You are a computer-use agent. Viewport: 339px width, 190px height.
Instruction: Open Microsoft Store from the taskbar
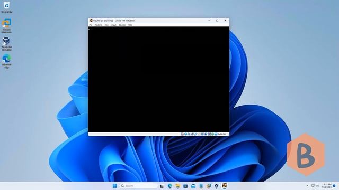[185, 186]
